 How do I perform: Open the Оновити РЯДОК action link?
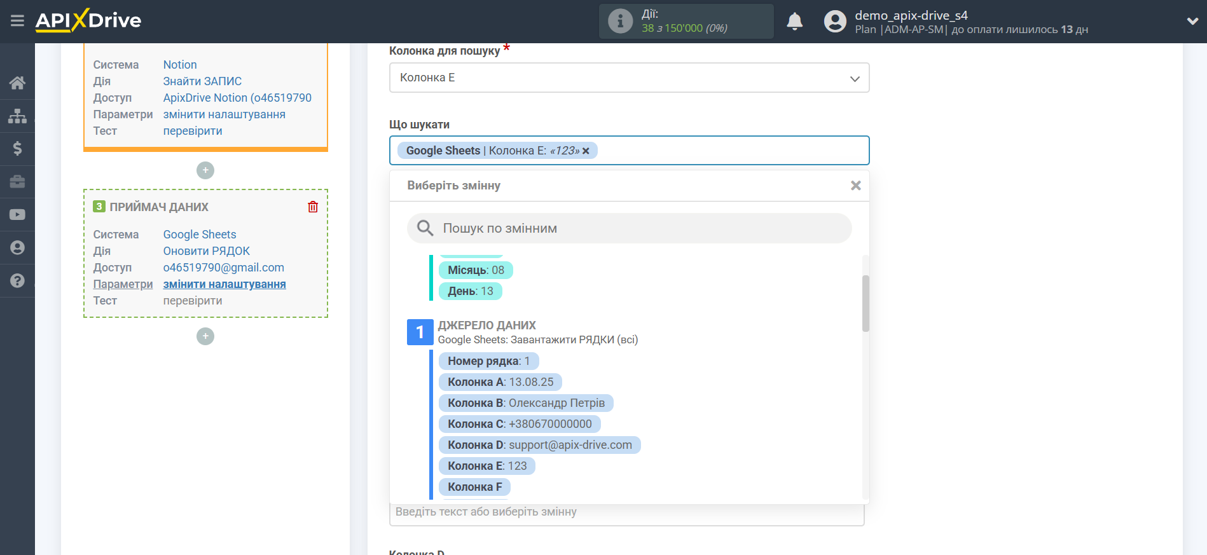207,251
